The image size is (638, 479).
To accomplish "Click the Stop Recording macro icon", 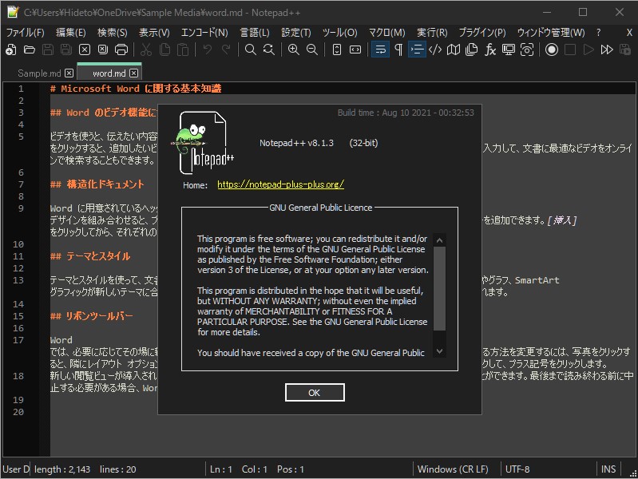I will [570, 49].
